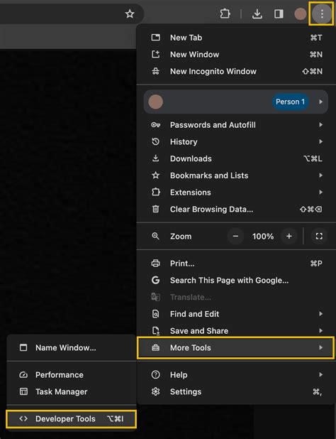The width and height of the screenshot is (336, 439).
Task: Open a New Incognito Window
Action: [236, 71]
